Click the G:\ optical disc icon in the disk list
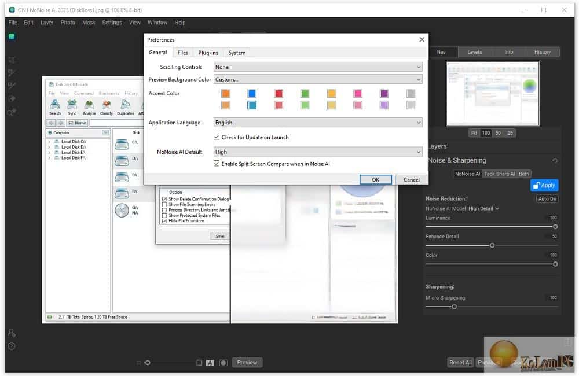 (x=122, y=211)
